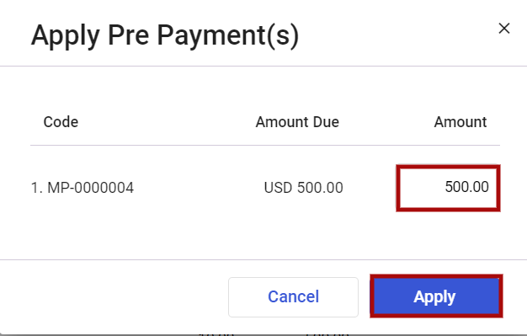Confirm the prepayment with the Apply button
The width and height of the screenshot is (527, 336).
[x=436, y=296]
